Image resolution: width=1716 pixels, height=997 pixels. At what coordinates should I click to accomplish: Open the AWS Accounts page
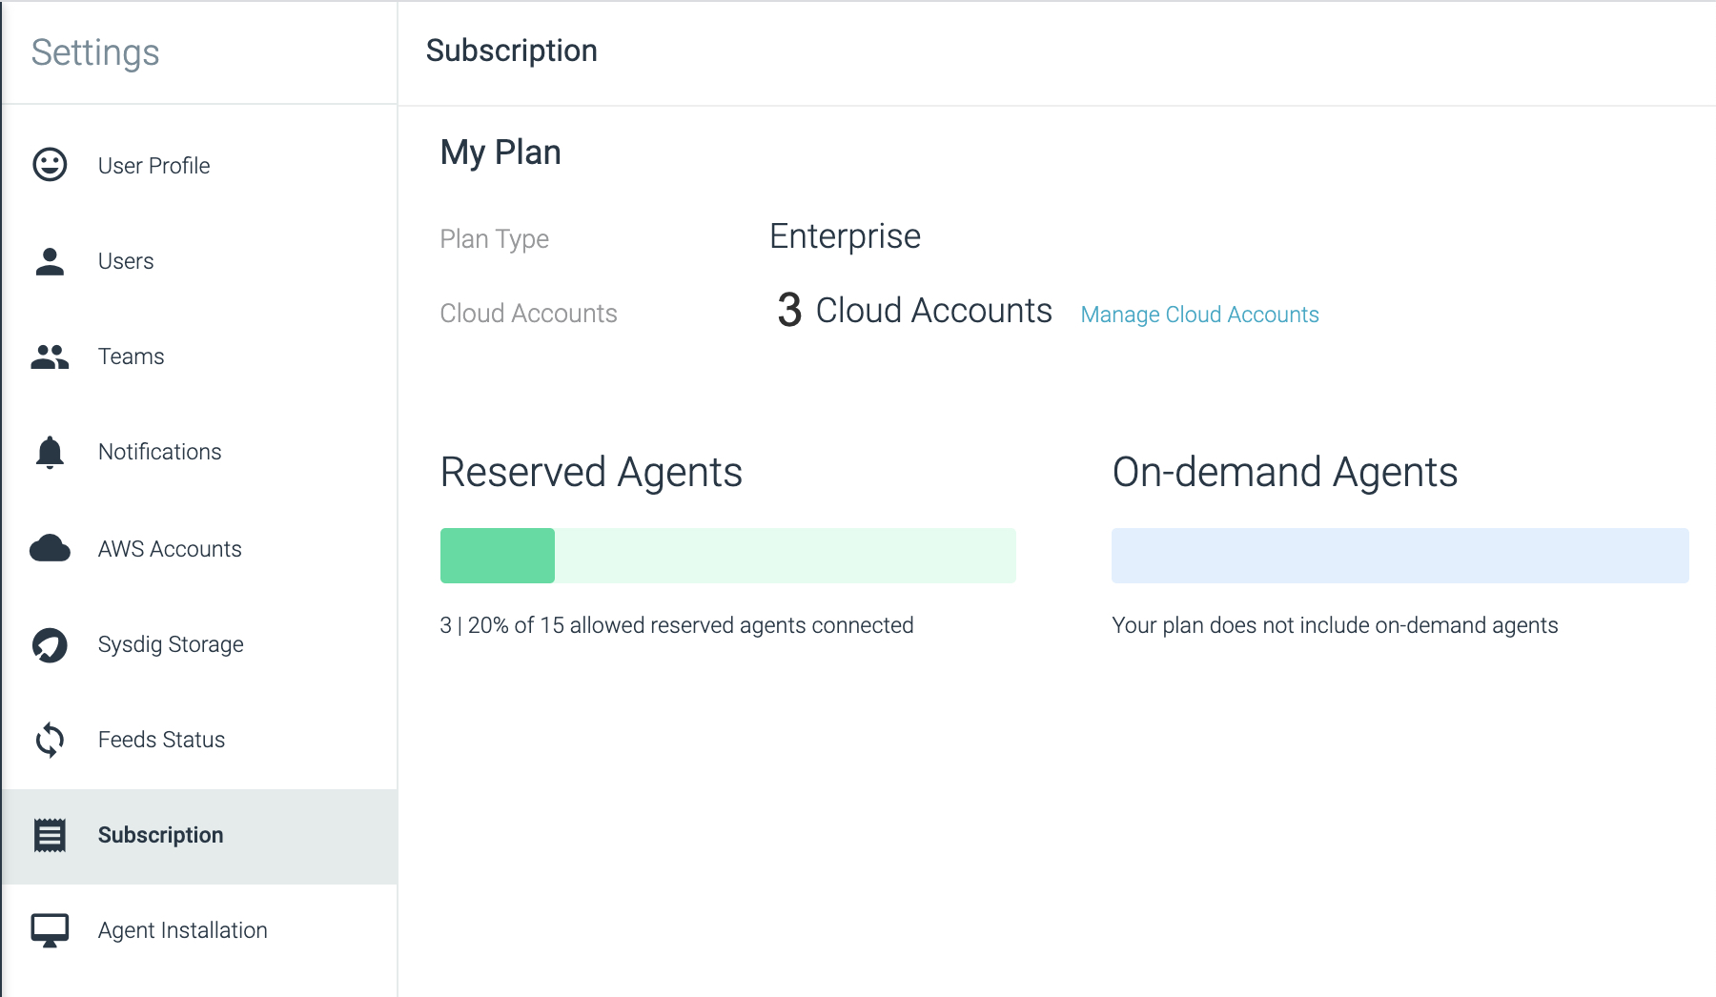click(x=199, y=549)
